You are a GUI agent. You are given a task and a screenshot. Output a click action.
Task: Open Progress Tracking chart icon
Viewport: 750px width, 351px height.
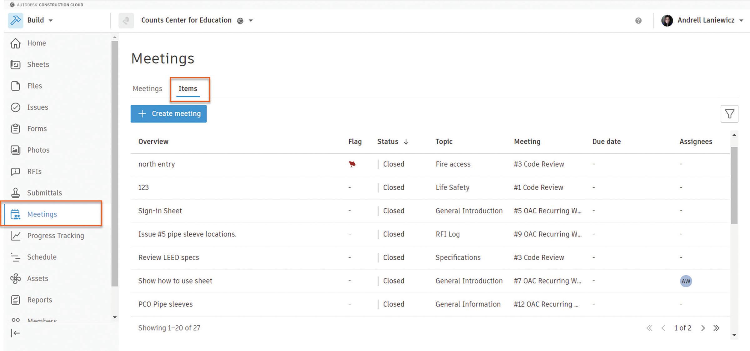click(x=15, y=236)
